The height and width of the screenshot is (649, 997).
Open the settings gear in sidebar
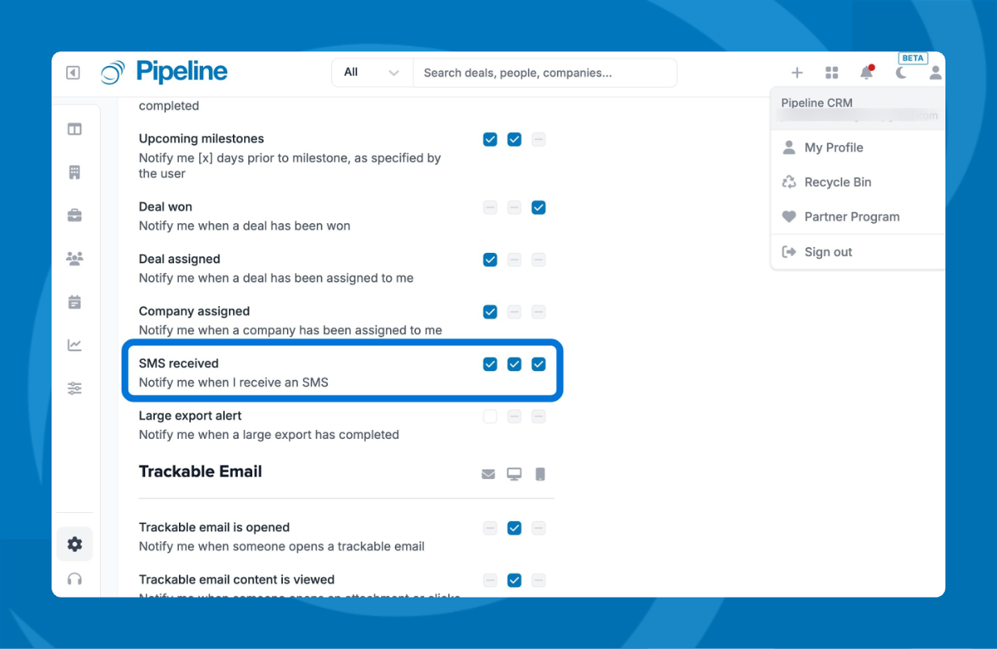click(x=74, y=544)
